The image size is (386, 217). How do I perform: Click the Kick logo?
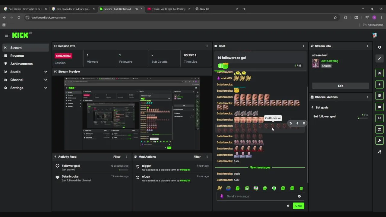tap(22, 35)
